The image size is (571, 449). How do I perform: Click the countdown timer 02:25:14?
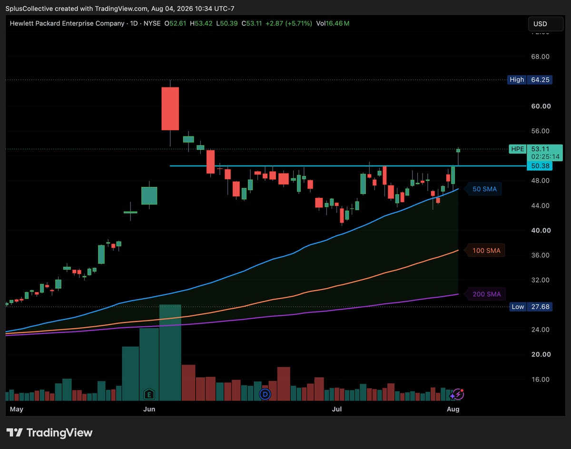click(544, 156)
